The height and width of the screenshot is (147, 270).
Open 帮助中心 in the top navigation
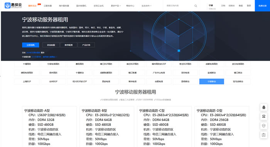(x=130, y=6)
